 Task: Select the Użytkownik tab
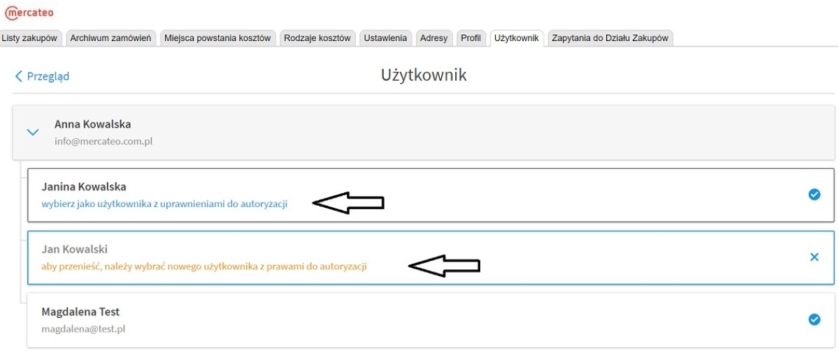point(516,38)
